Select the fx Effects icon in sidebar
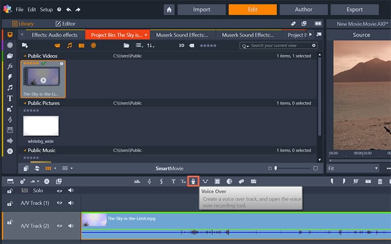The image size is (391, 244). [10, 66]
